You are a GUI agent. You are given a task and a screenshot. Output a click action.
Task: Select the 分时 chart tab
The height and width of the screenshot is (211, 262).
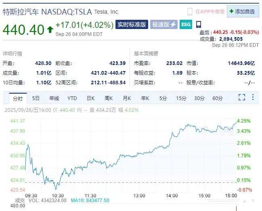click(x=18, y=98)
